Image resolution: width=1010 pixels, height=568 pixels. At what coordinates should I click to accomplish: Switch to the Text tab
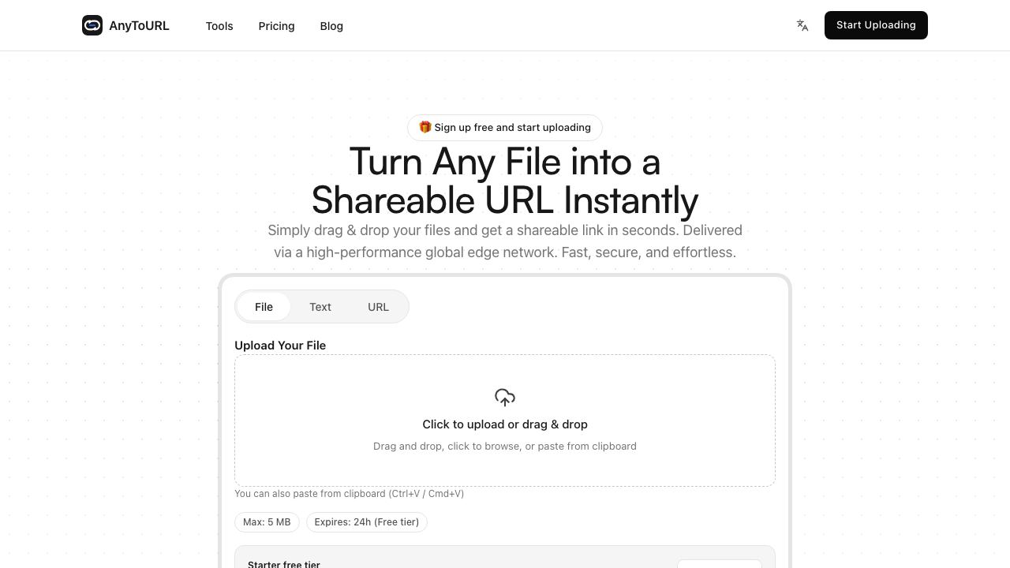[320, 307]
